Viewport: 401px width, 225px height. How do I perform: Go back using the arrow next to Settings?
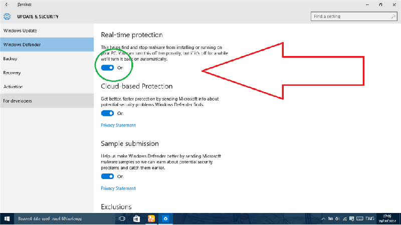(x=7, y=4)
